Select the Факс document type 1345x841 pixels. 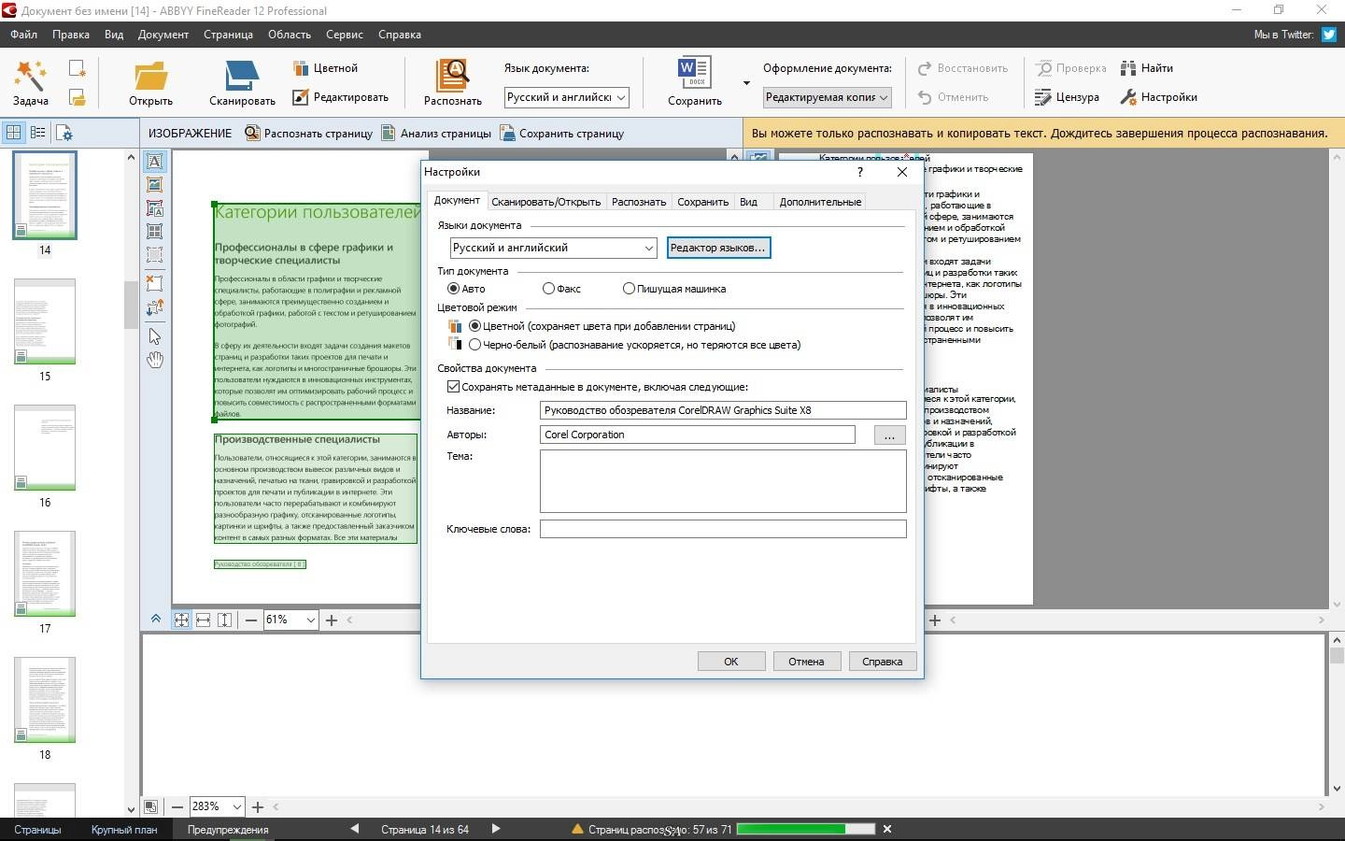pyautogui.click(x=561, y=289)
